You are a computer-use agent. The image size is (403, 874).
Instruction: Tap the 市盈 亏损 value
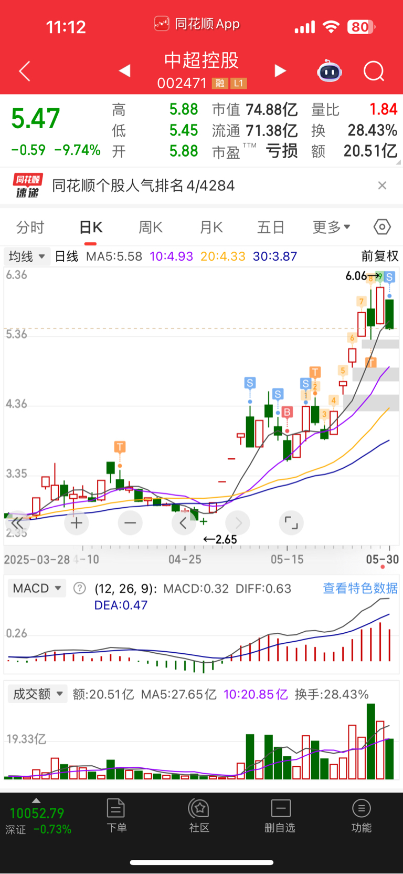coord(282,151)
